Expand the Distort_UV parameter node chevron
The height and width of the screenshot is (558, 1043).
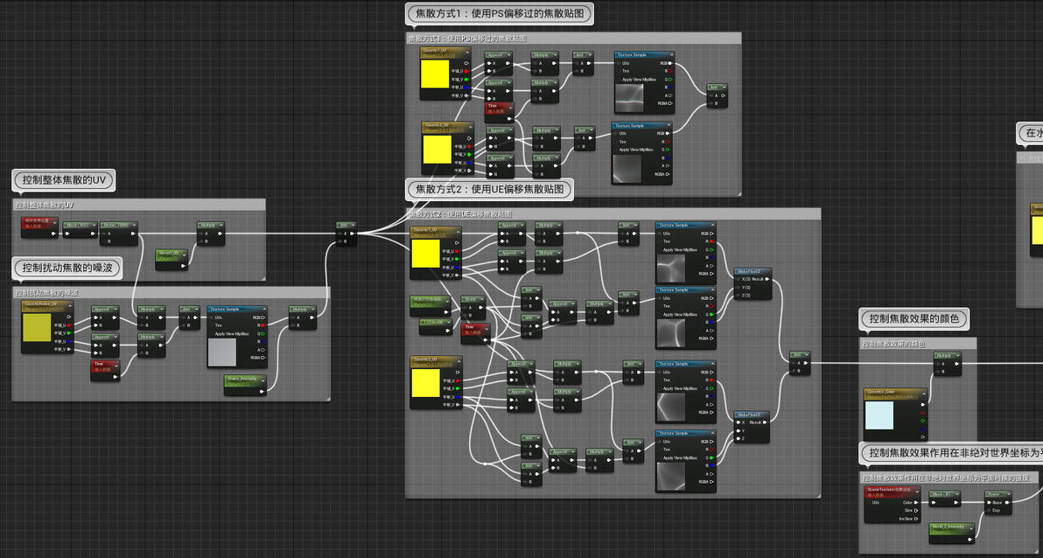click(x=185, y=254)
